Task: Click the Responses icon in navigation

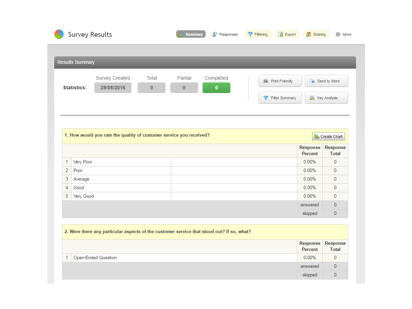Action: 215,34
